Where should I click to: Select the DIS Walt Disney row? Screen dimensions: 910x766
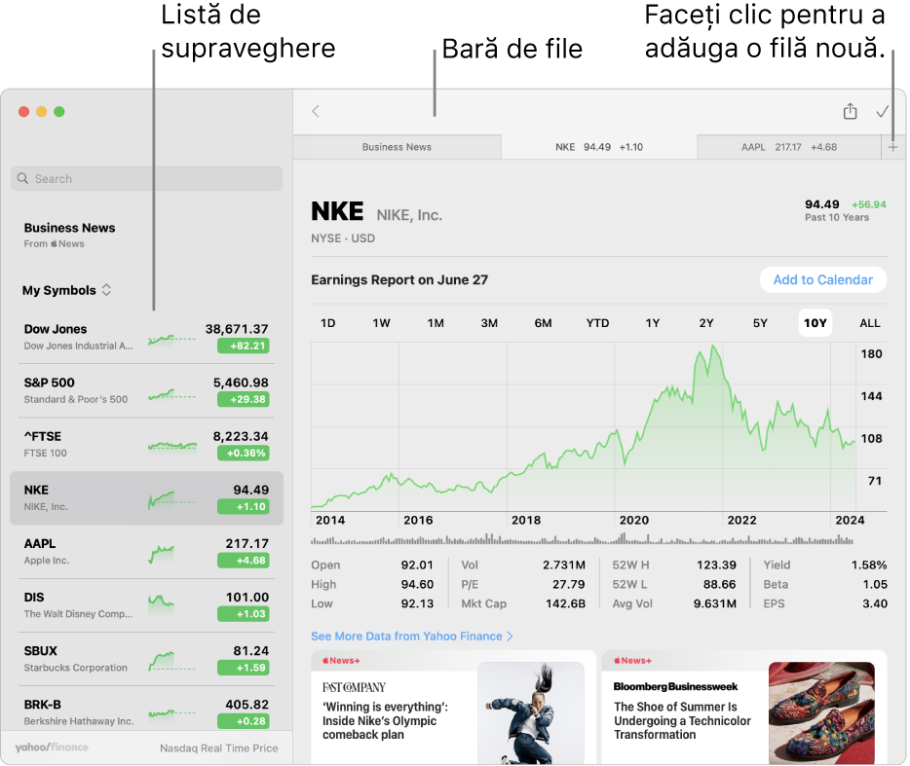pos(146,605)
